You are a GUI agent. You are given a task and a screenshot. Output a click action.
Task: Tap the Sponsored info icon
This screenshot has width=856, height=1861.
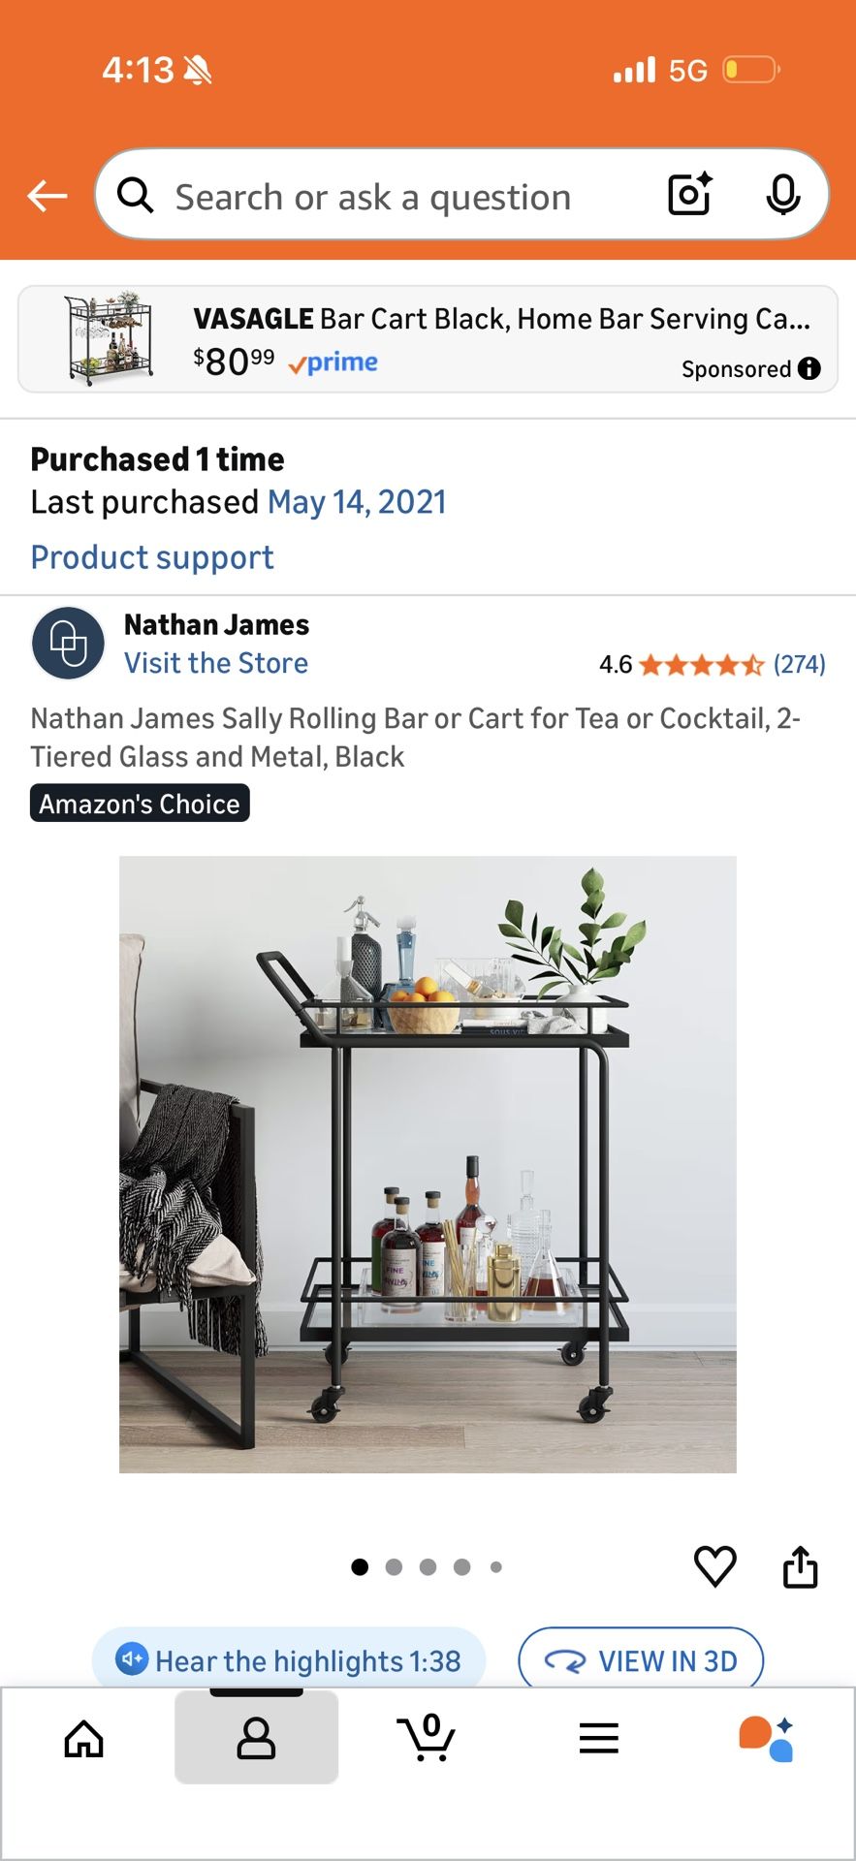808,368
